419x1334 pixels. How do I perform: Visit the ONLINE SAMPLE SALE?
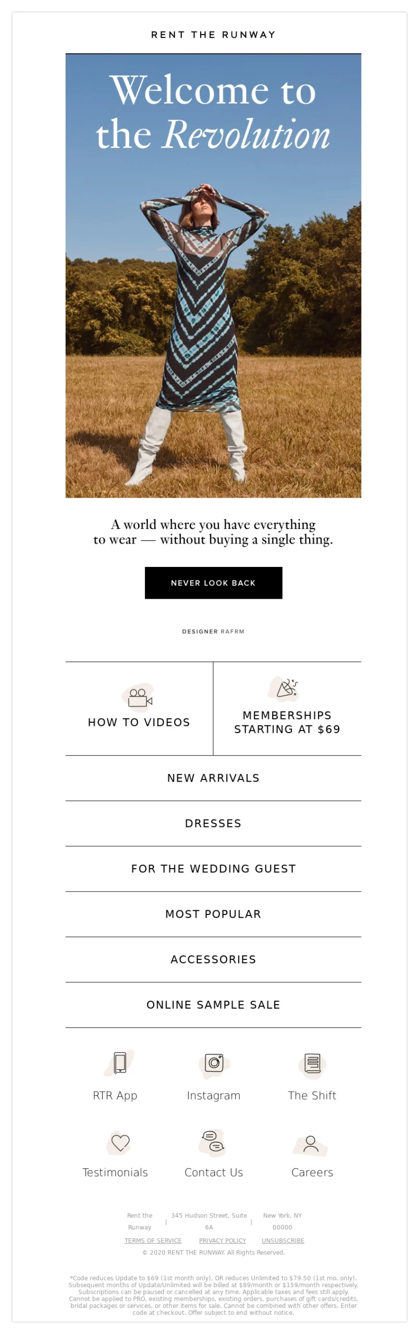point(213,1005)
